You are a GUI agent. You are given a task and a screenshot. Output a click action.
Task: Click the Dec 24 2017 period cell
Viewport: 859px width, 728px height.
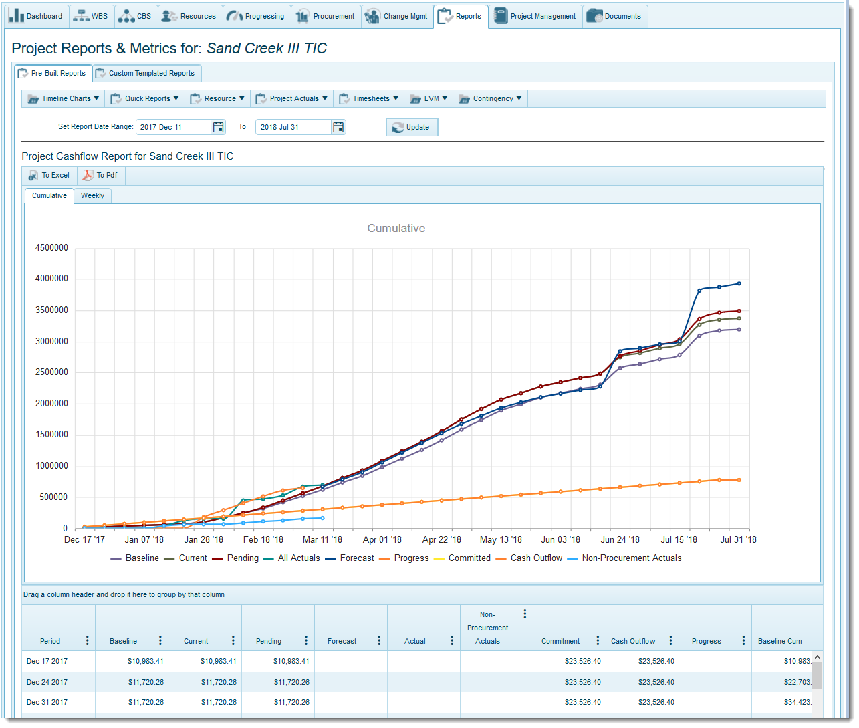pos(58,682)
